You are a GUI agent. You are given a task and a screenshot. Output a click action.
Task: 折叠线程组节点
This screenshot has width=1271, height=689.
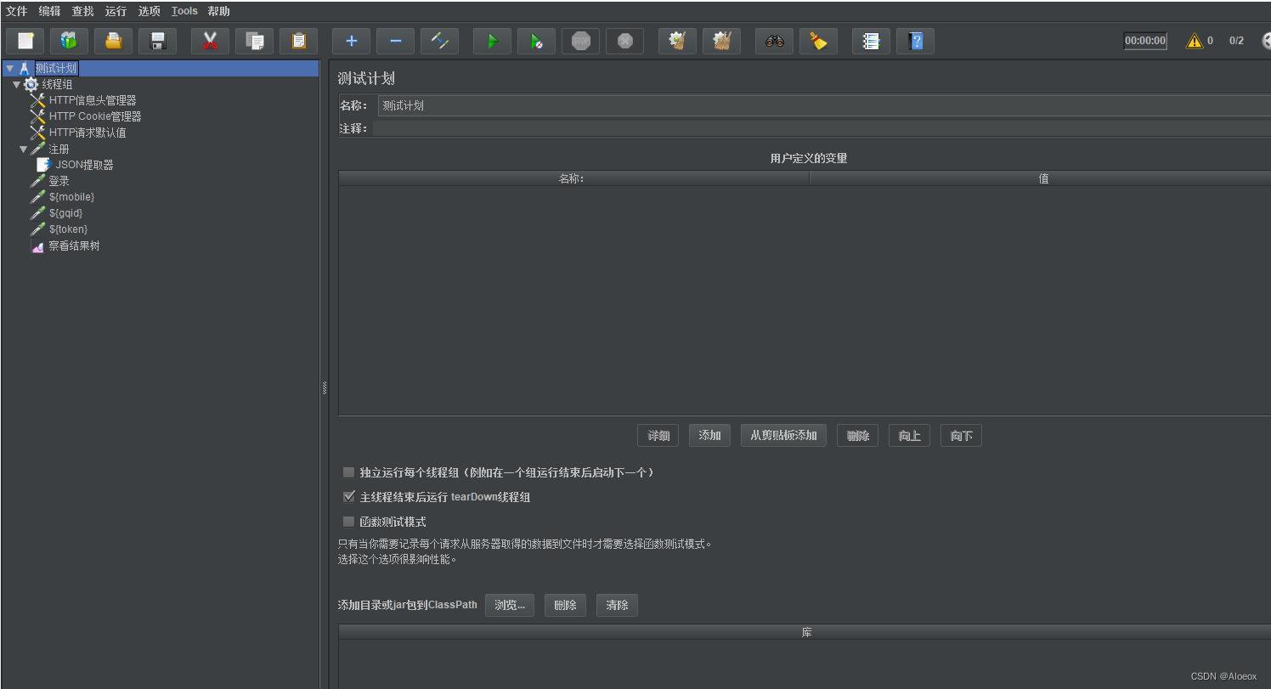click(15, 83)
